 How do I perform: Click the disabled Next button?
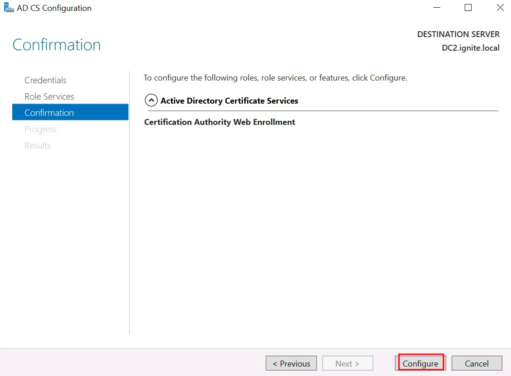click(347, 363)
